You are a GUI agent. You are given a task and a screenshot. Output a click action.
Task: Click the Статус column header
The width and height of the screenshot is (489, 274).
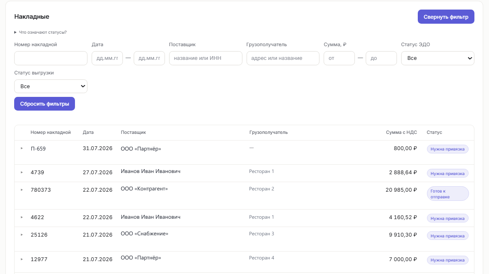pos(434,132)
